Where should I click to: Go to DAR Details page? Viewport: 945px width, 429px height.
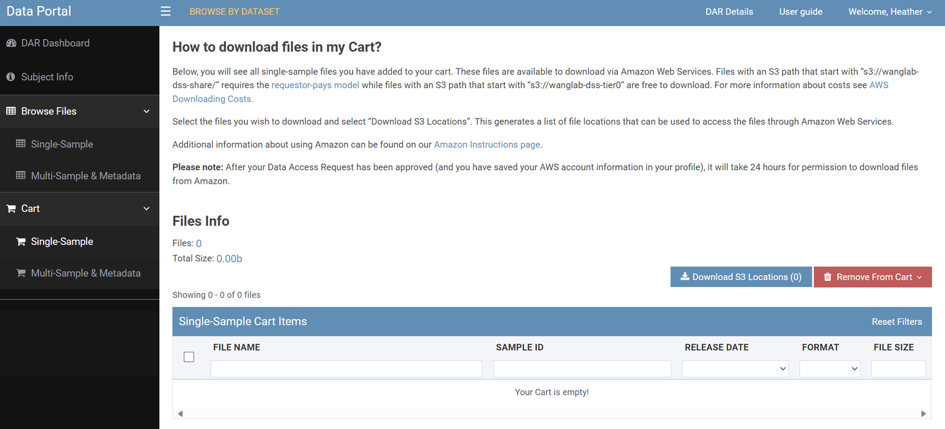729,12
